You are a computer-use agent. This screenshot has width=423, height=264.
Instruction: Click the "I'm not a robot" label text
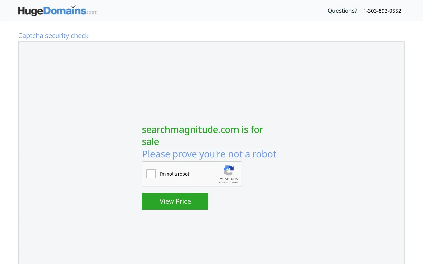coord(174,174)
